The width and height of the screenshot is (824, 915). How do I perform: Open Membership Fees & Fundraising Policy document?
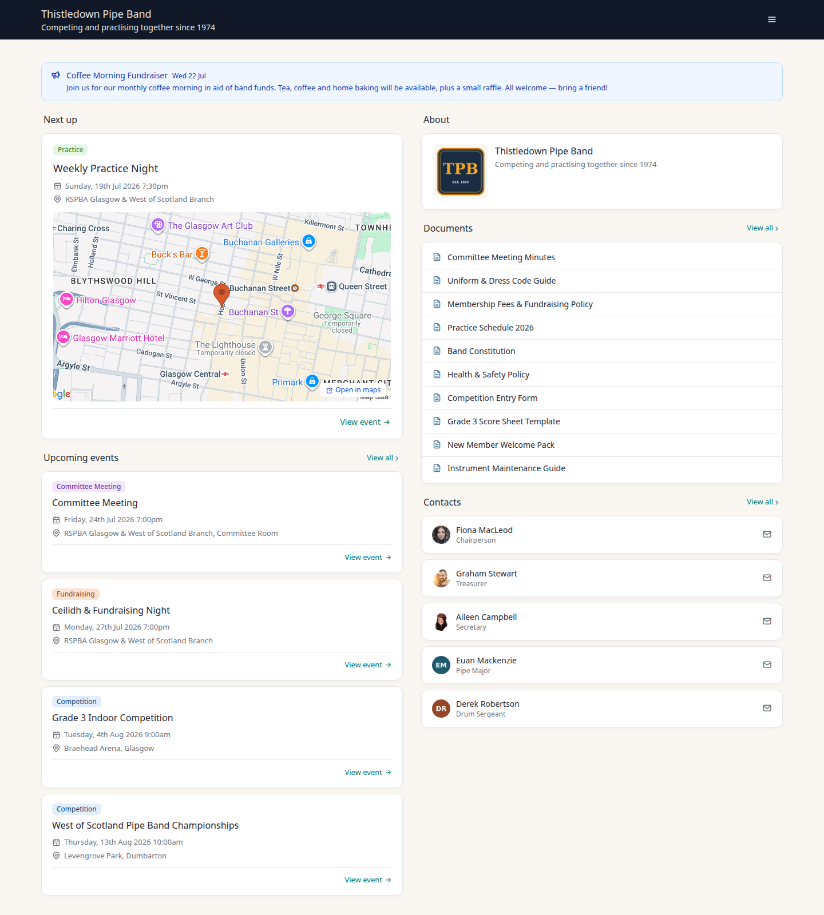(602, 304)
